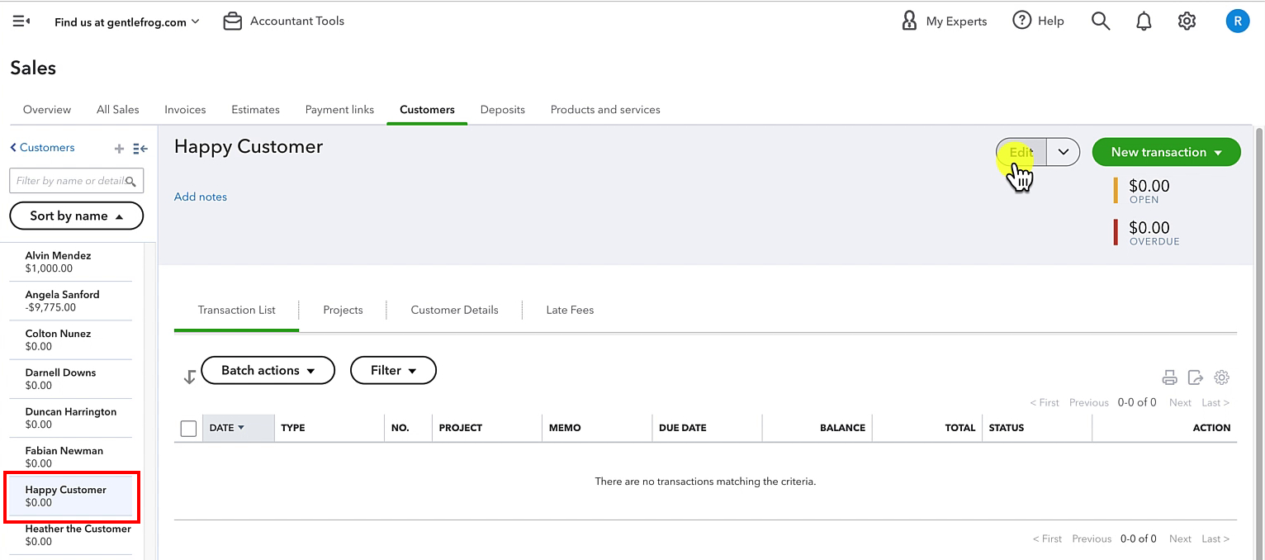This screenshot has width=1265, height=560.
Task: Open the Customer Details tab
Action: [454, 310]
